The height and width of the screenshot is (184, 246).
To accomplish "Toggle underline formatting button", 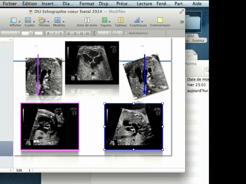I will [x=60, y=33].
